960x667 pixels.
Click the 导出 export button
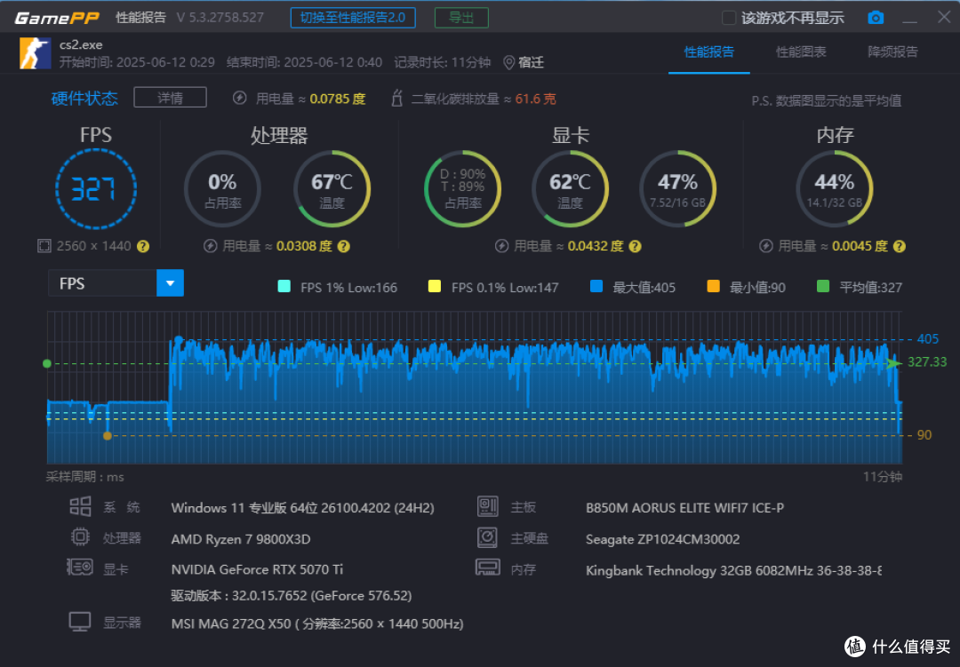coord(461,18)
